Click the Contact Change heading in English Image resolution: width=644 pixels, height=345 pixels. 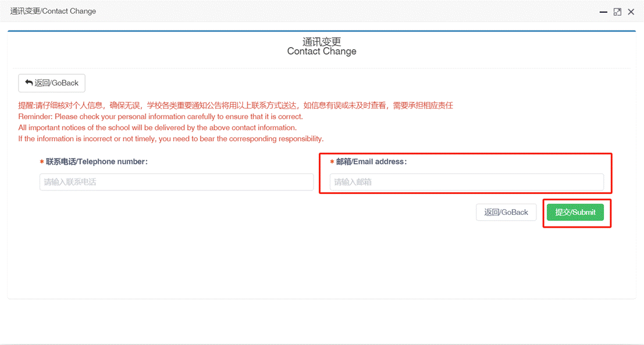click(321, 52)
